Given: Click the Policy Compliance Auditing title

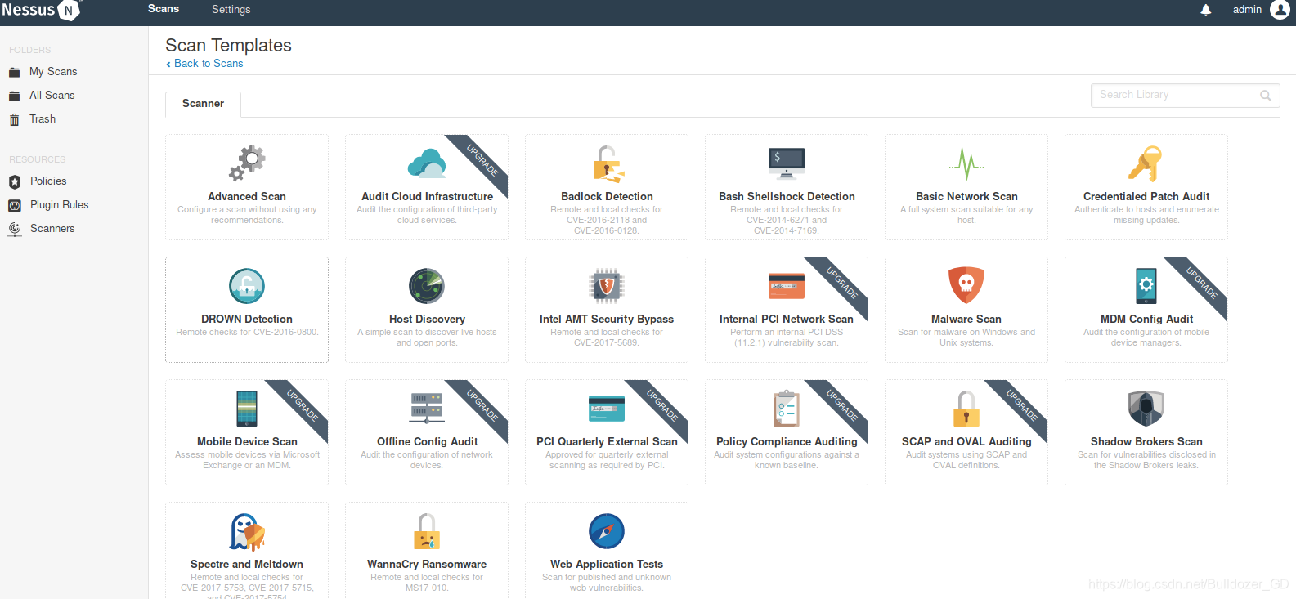Looking at the screenshot, I should pos(787,442).
